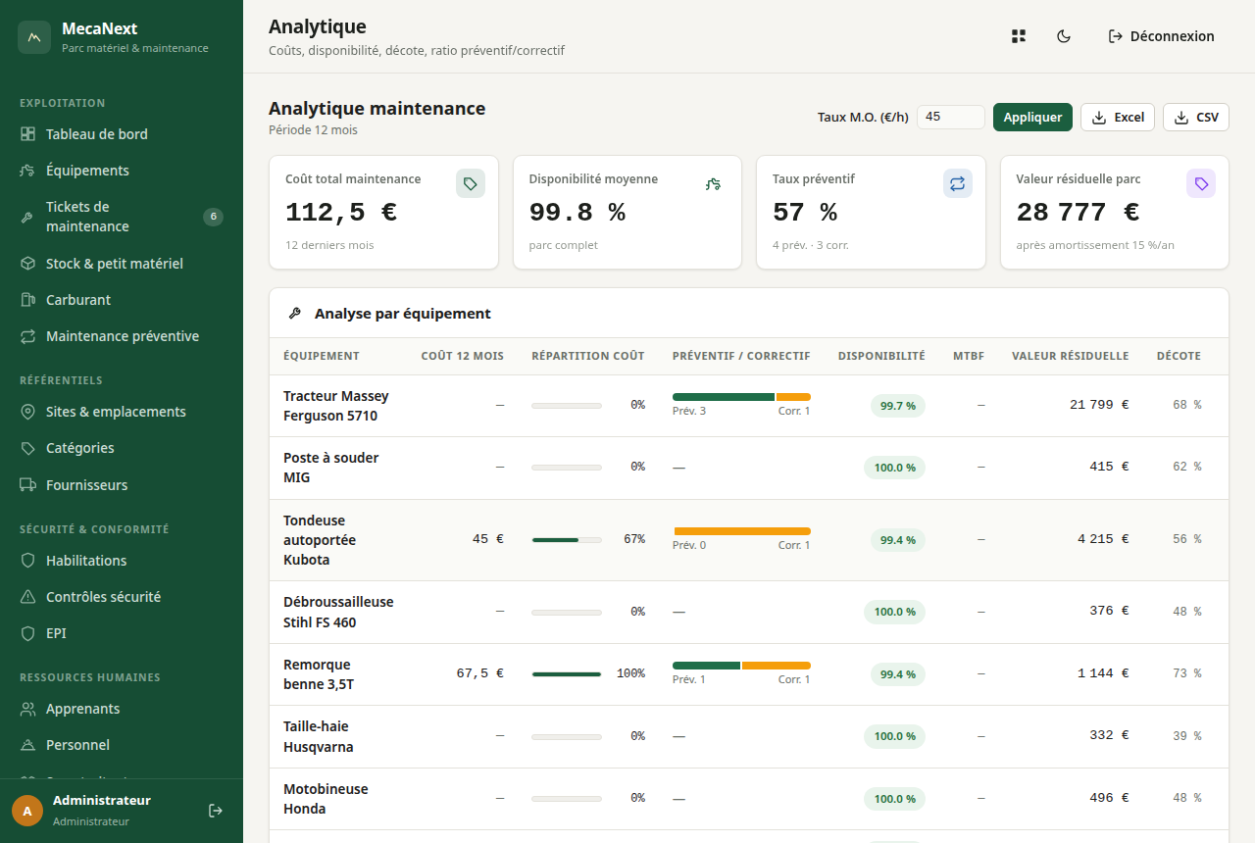The height and width of the screenshot is (843, 1255).
Task: Click the 28 777 € residual fleet value
Action: 1078,213
